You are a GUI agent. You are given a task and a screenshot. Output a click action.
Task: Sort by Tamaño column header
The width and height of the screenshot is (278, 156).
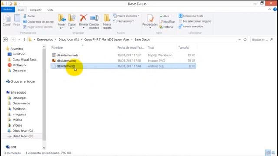pyautogui.click(x=184, y=47)
